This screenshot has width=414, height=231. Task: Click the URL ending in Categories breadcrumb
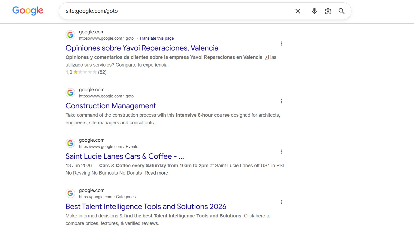(x=107, y=197)
